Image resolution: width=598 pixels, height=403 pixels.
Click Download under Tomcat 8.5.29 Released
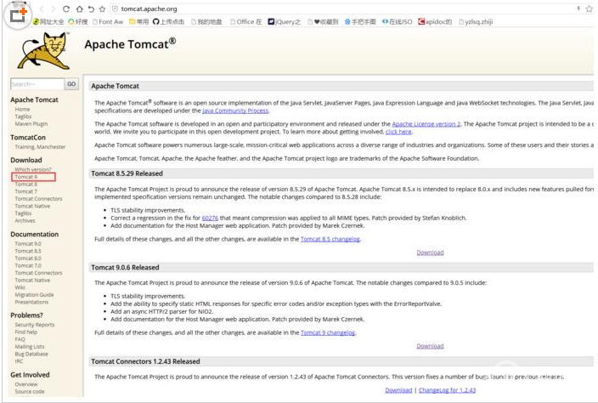[x=430, y=253]
